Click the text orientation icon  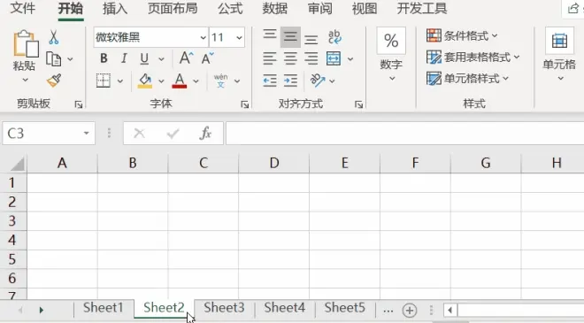point(318,81)
